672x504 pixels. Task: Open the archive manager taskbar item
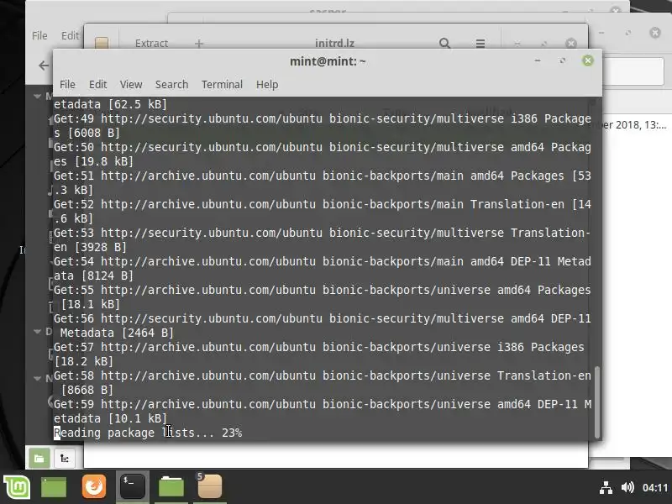coord(210,487)
